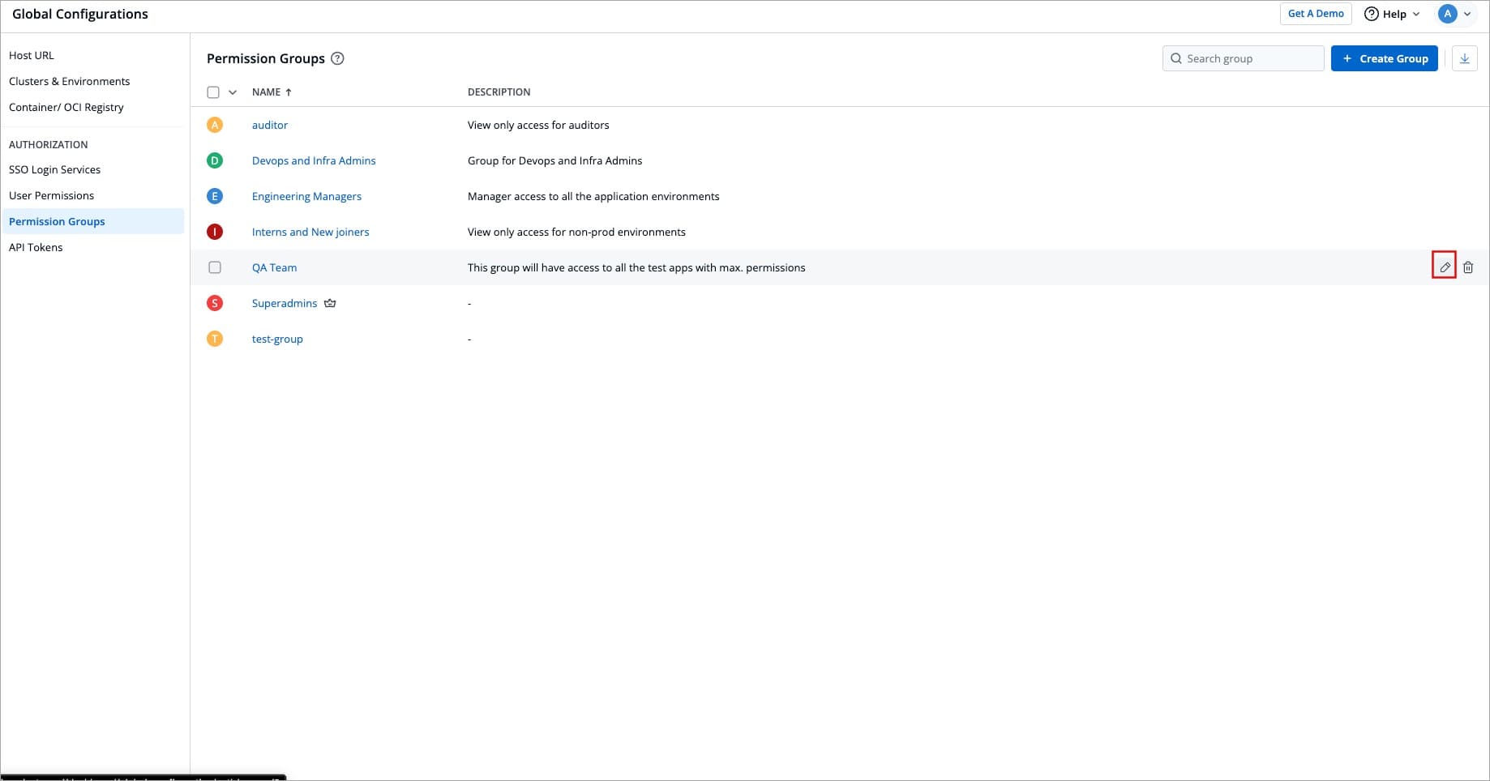This screenshot has width=1490, height=781.
Task: Click the Superadmins crown icon
Action: [x=330, y=303]
